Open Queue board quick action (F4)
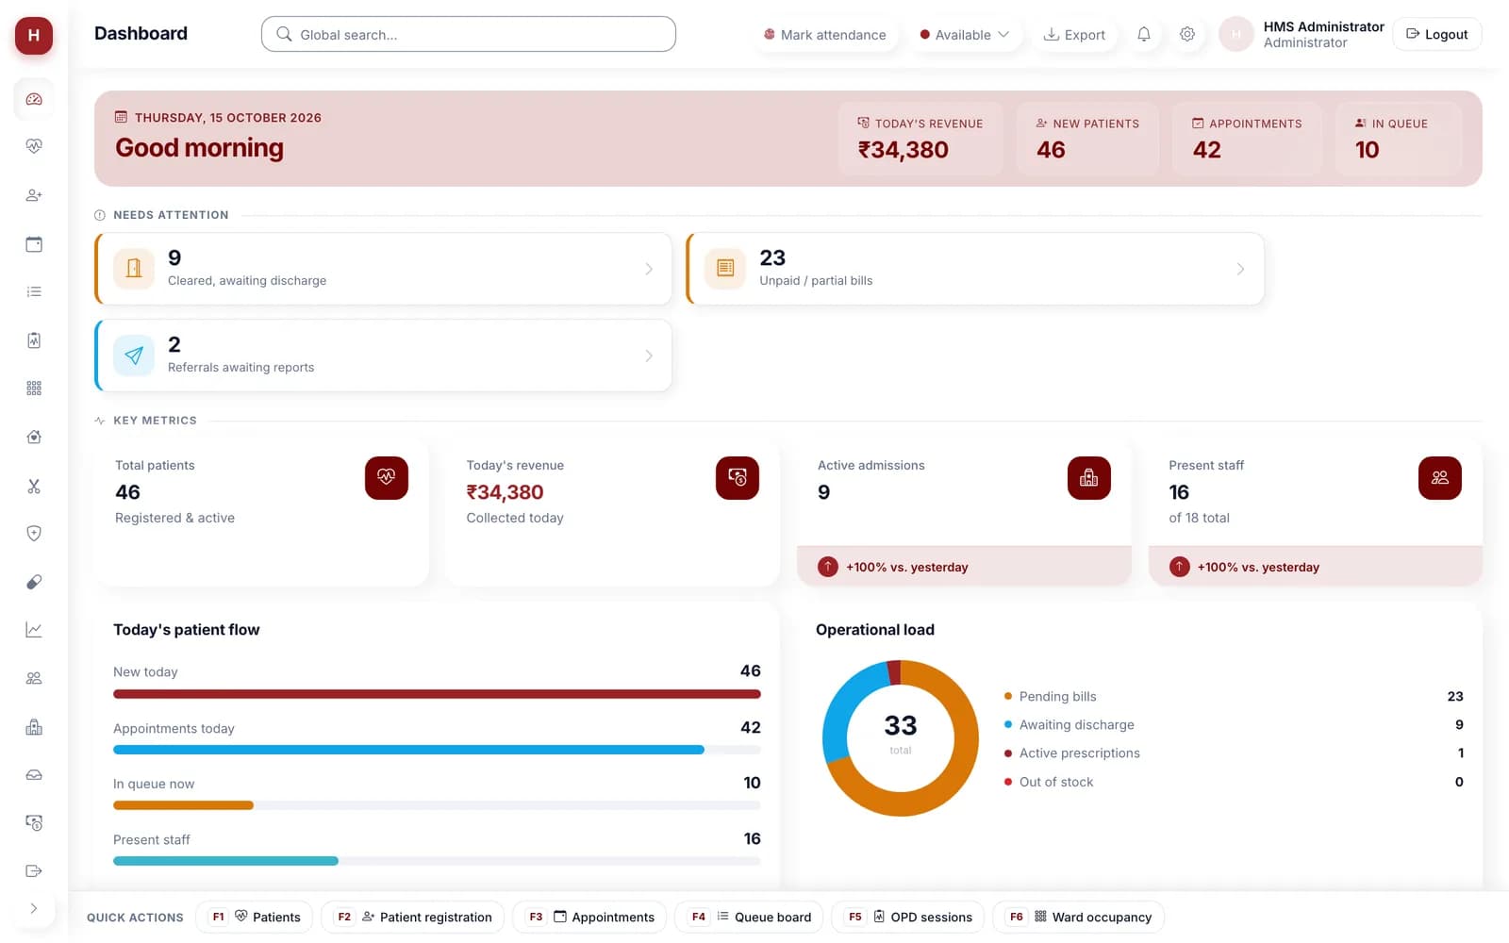This screenshot has height=943, width=1509. point(749,917)
